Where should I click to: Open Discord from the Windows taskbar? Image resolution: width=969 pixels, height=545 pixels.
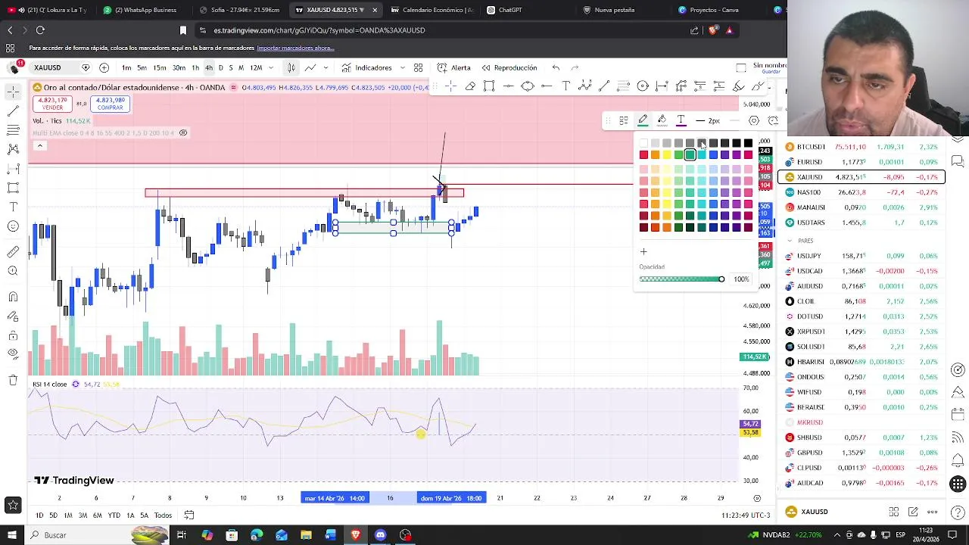point(381,535)
